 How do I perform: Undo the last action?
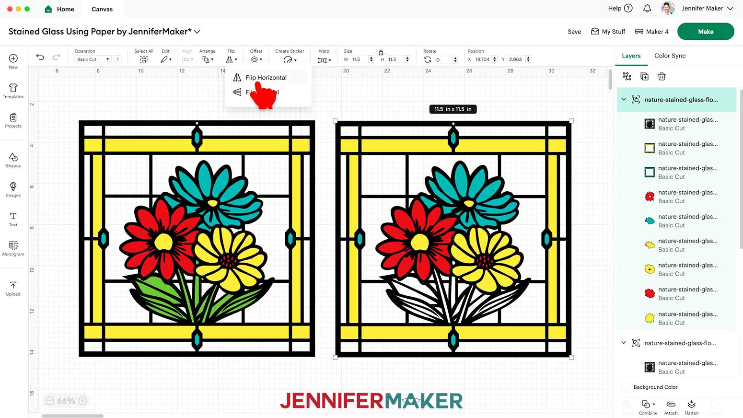pos(40,58)
